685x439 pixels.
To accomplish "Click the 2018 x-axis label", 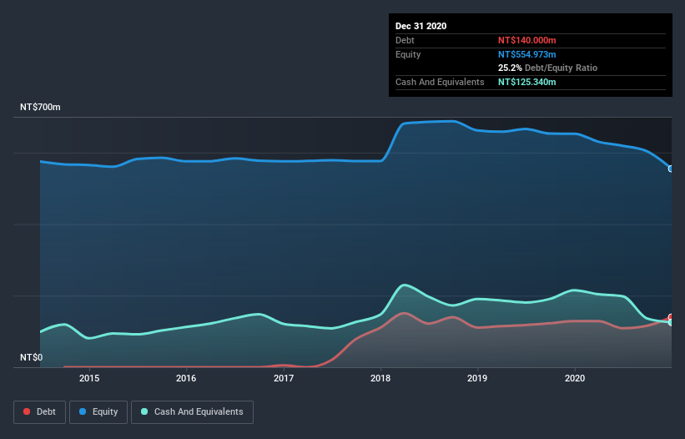I will (x=380, y=378).
